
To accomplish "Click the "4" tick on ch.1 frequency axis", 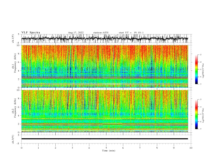I will click(x=19, y=71).
